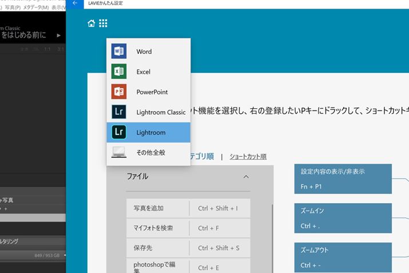Image resolution: width=409 pixels, height=273 pixels.
Task: Open 写真(P) menu in Lightroom window
Action: [13, 7]
